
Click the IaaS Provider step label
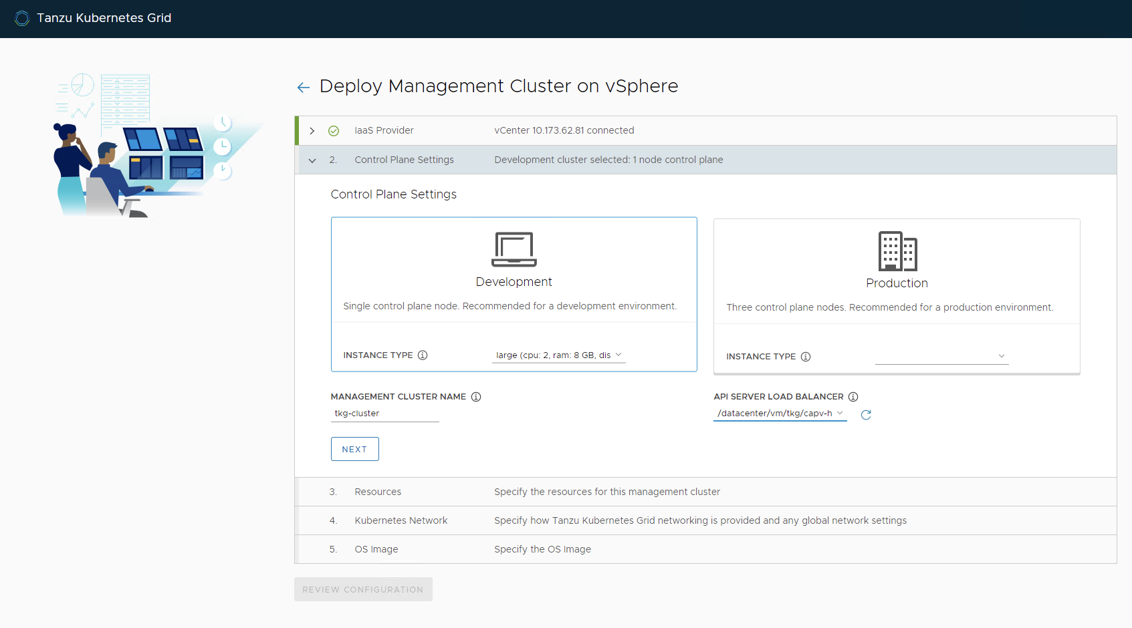pyautogui.click(x=384, y=131)
